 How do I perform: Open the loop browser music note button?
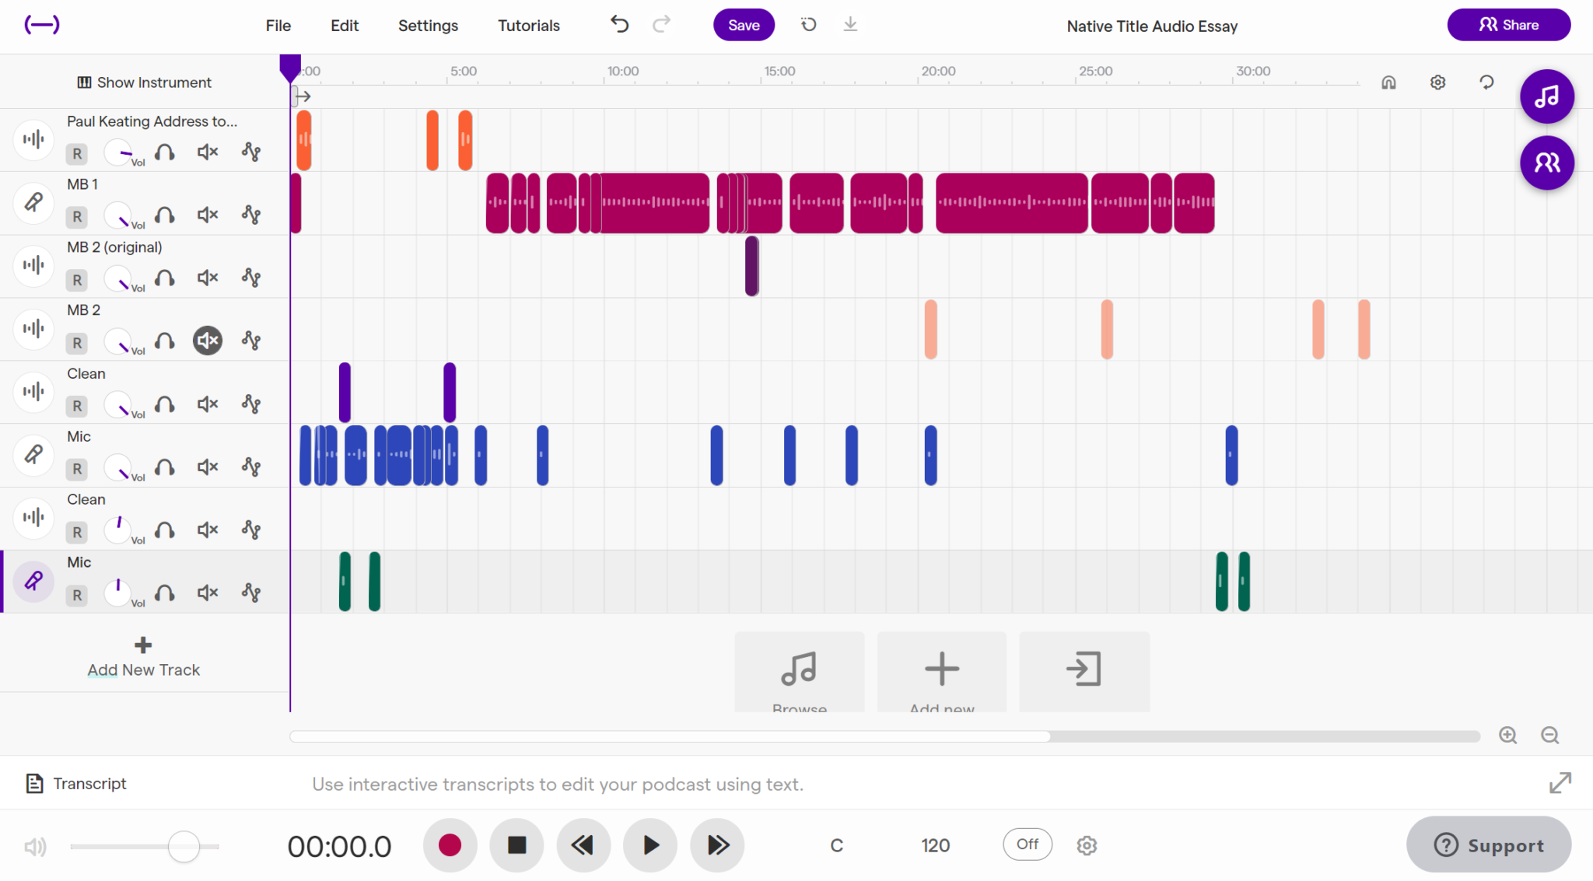[x=1546, y=96]
